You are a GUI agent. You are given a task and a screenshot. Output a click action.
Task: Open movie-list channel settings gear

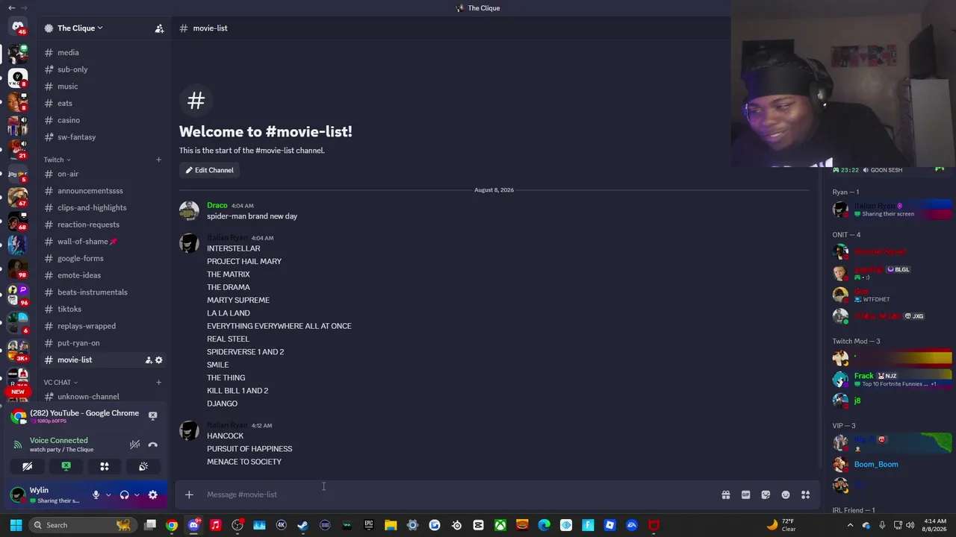point(158,360)
